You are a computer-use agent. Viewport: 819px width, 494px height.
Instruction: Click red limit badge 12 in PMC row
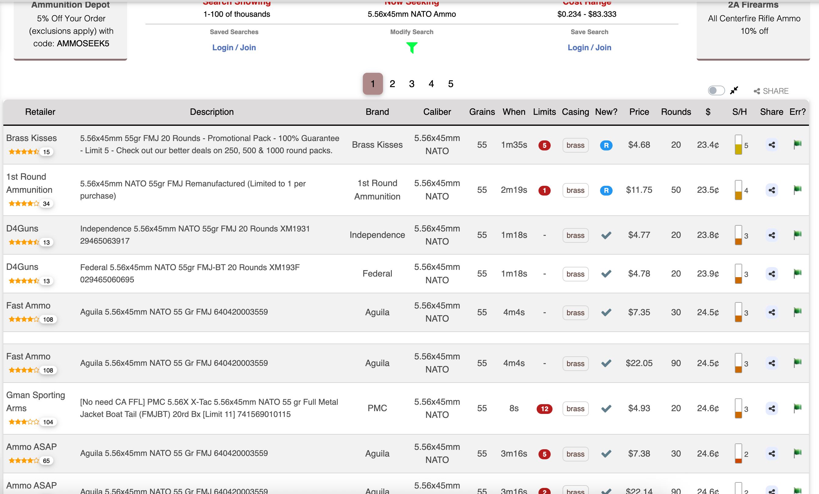[x=544, y=409]
